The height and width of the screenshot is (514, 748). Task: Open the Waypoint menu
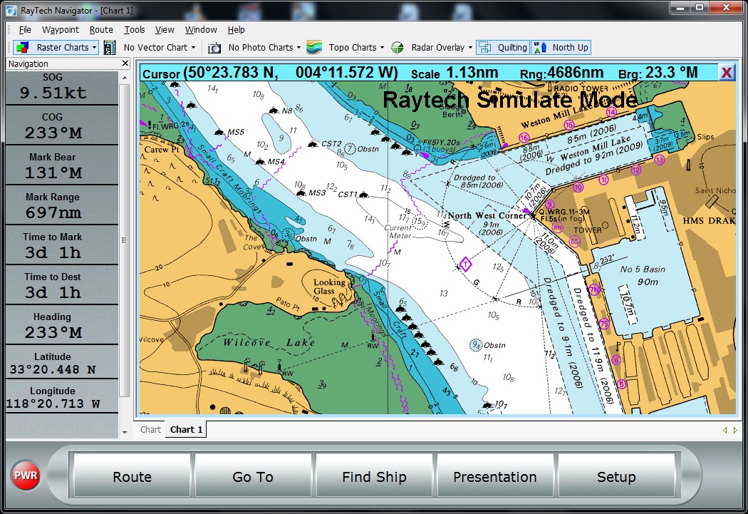(x=61, y=30)
